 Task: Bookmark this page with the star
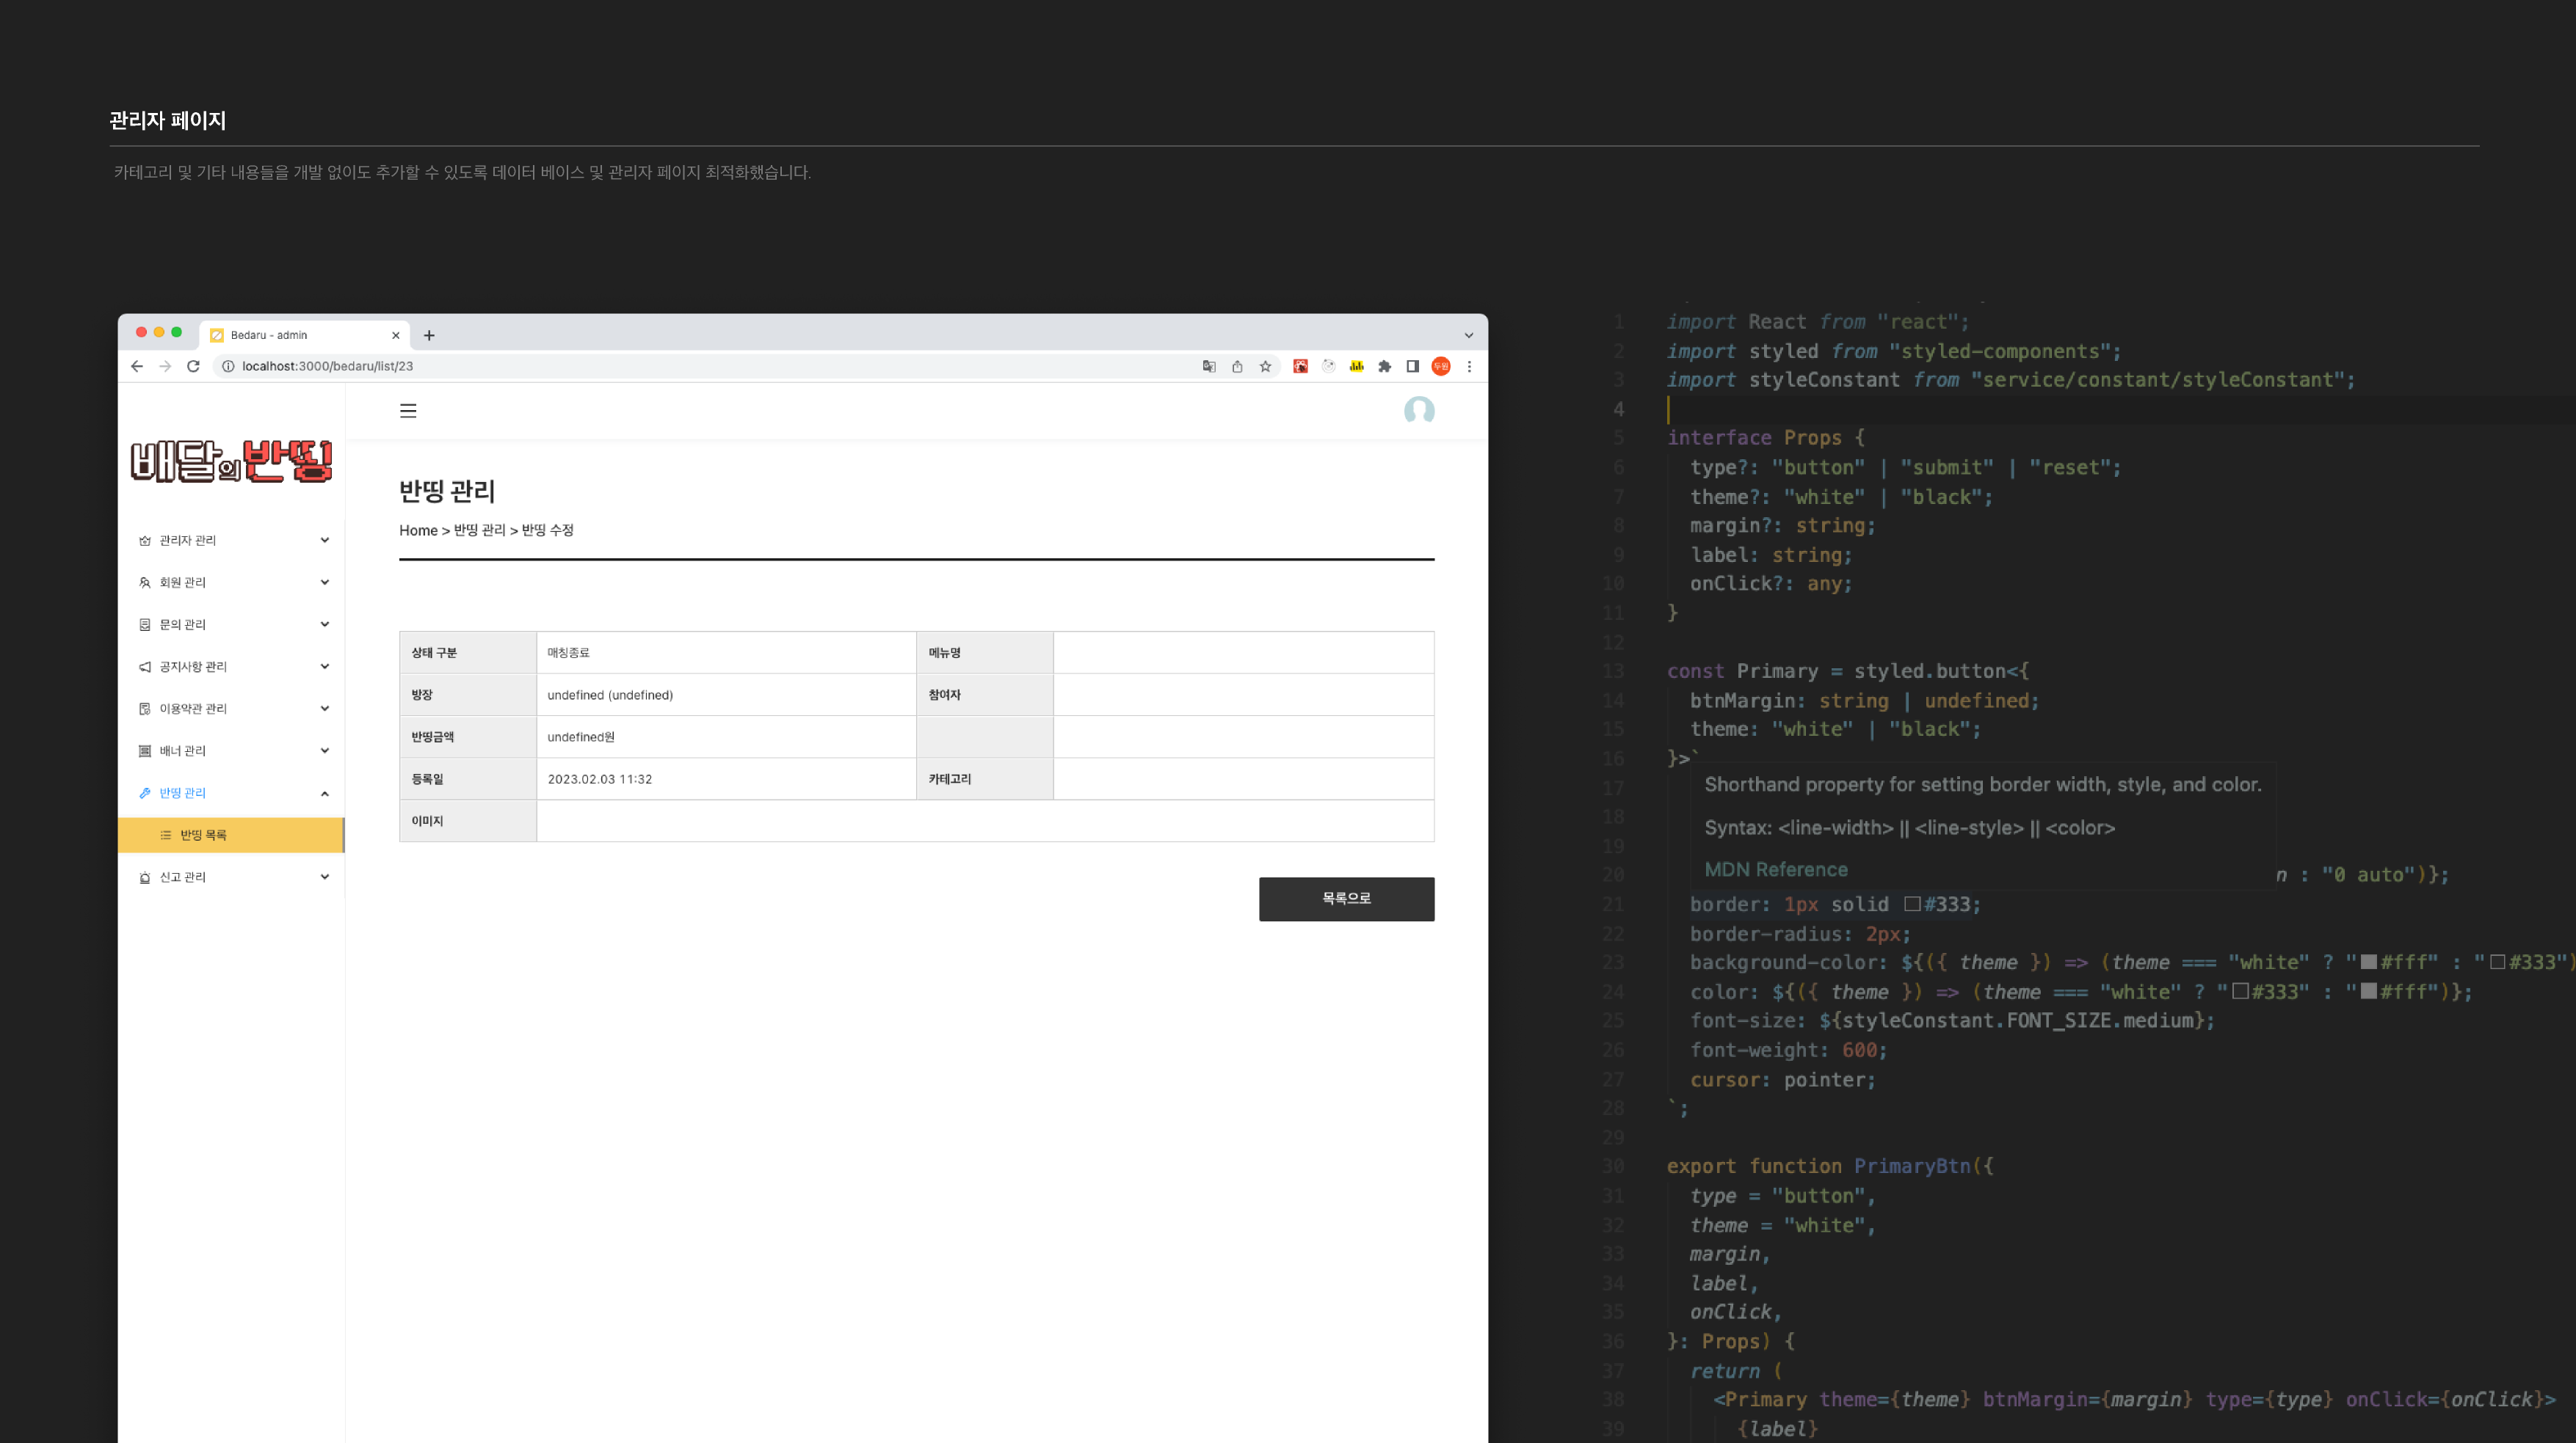point(1265,366)
